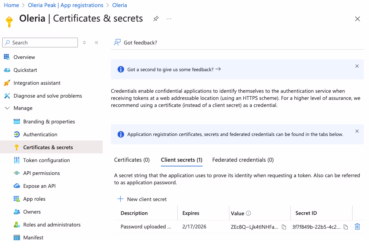
Task: Open the ellipsis more options menu
Action: coord(169,19)
